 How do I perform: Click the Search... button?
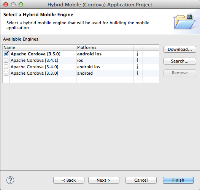coord(180,61)
